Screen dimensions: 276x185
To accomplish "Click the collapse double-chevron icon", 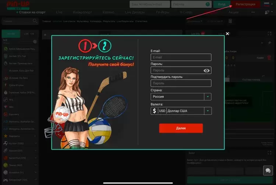I will (x=45, y=35).
